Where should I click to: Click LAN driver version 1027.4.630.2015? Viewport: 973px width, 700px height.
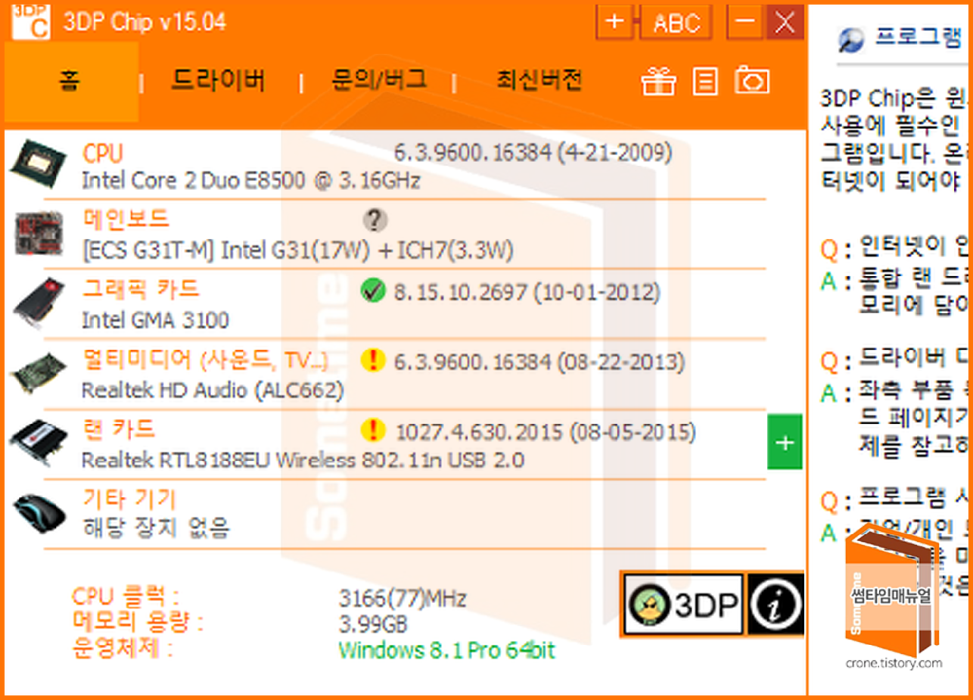point(546,432)
